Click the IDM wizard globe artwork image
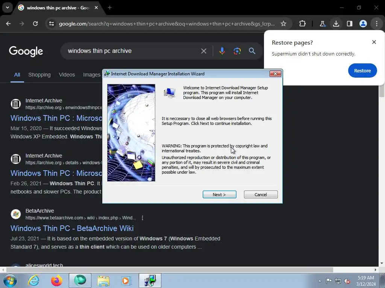The width and height of the screenshot is (385, 288). tap(131, 133)
